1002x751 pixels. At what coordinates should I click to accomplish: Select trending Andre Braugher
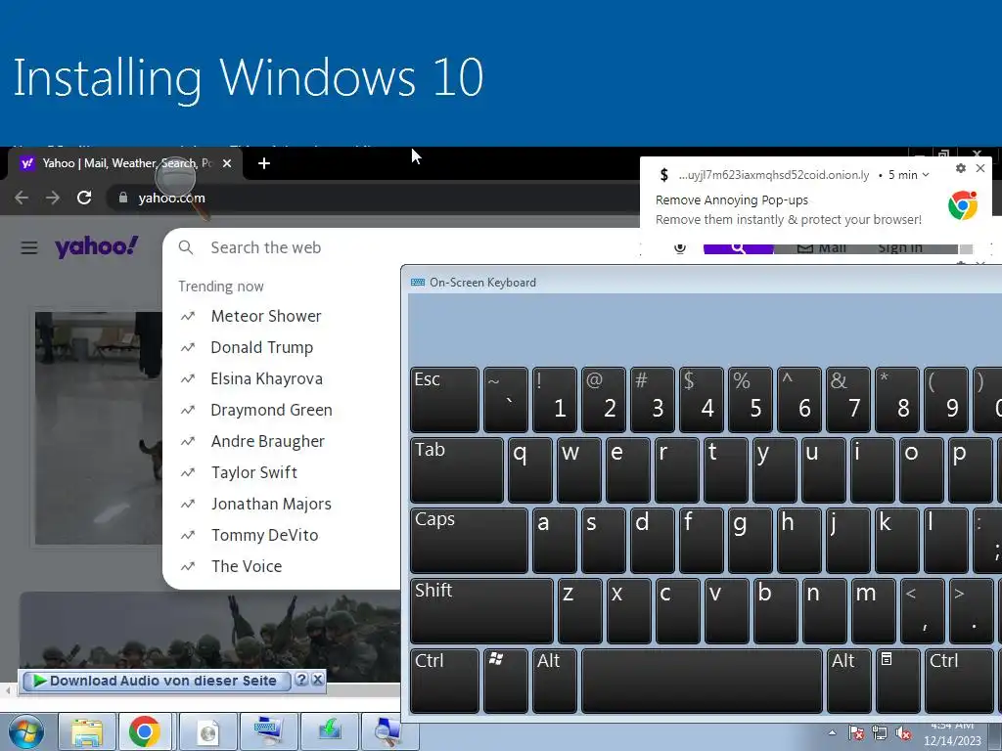pyautogui.click(x=268, y=441)
